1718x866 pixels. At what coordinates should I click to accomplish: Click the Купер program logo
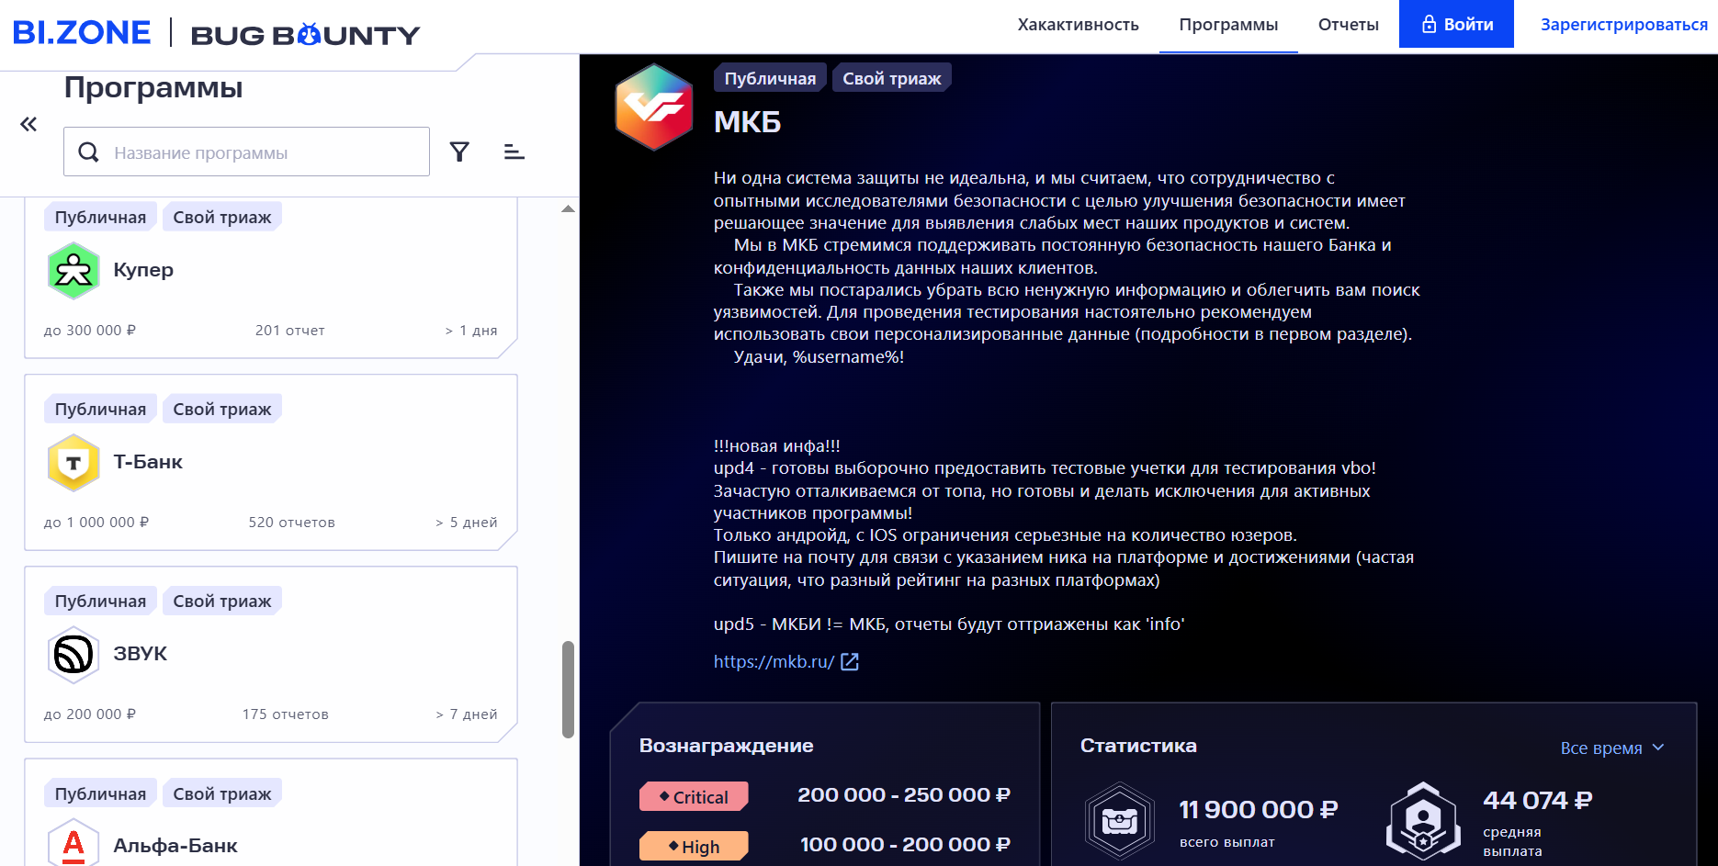(x=73, y=270)
